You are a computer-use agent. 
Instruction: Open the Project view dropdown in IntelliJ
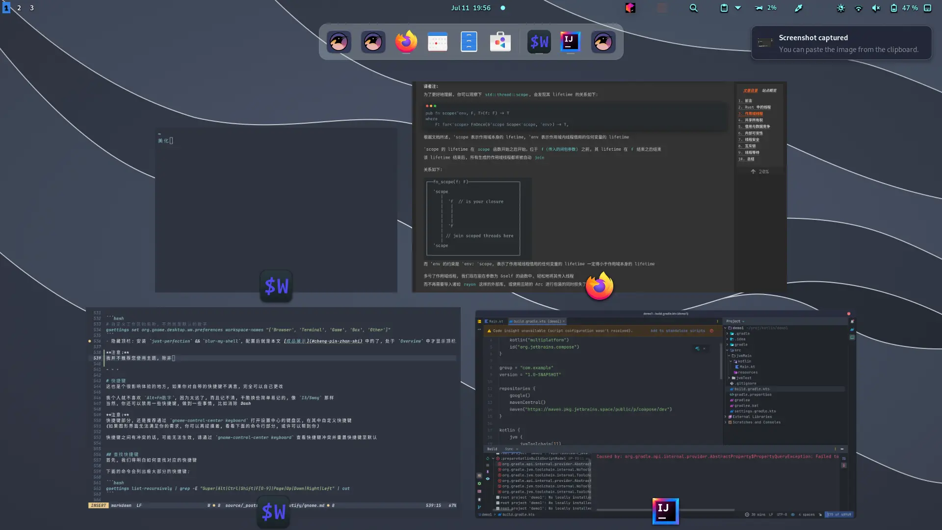(x=735, y=321)
